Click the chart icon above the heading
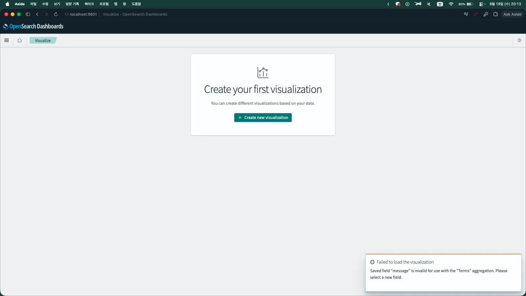 tap(263, 73)
